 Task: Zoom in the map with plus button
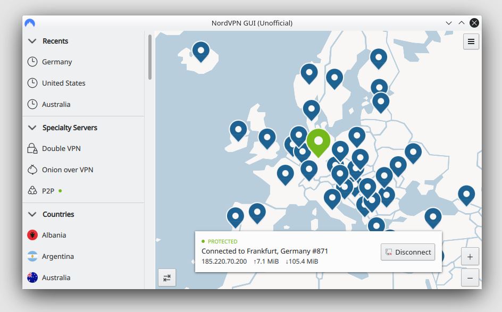click(470, 257)
